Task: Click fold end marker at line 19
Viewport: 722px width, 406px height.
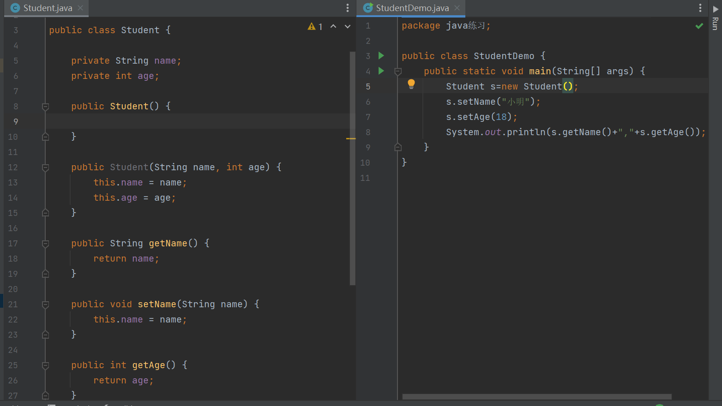Action: tap(45, 274)
